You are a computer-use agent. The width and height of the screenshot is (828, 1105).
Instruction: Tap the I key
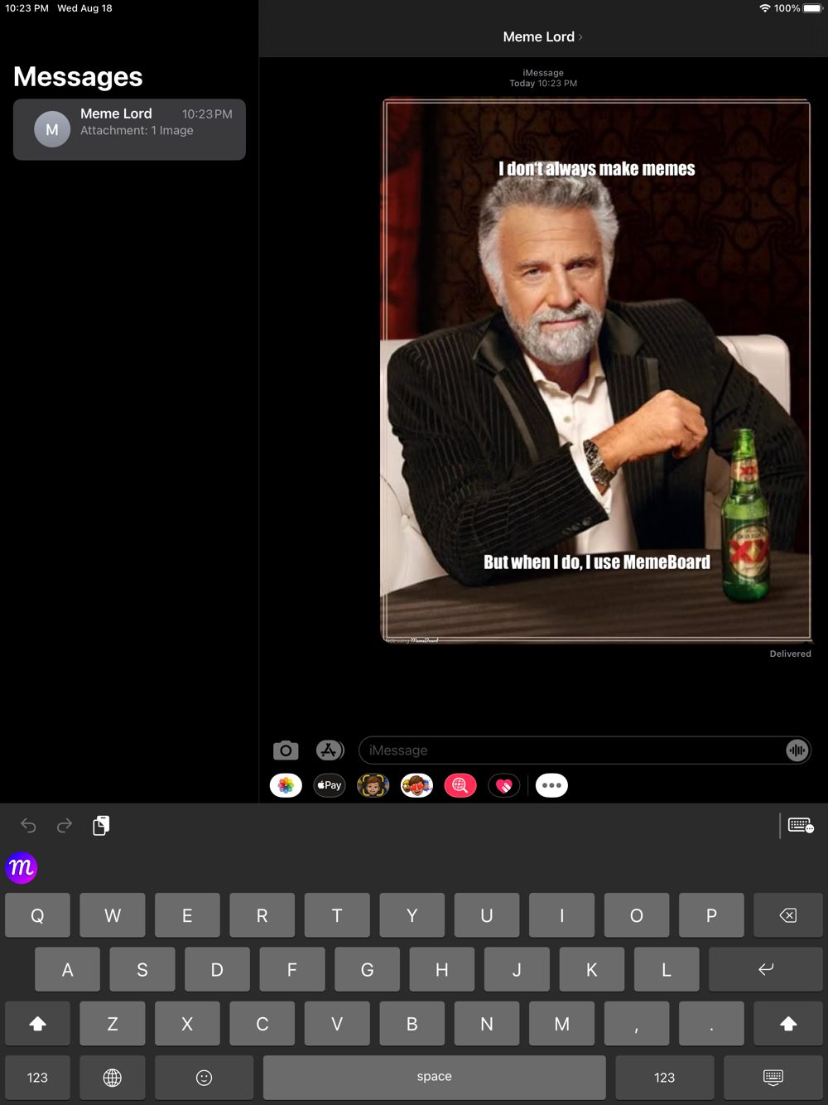point(561,915)
